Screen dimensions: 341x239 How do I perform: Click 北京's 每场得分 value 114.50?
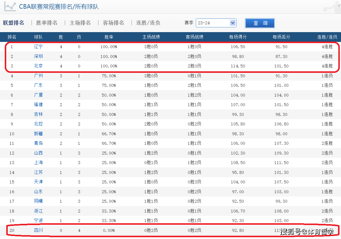[x=238, y=66]
